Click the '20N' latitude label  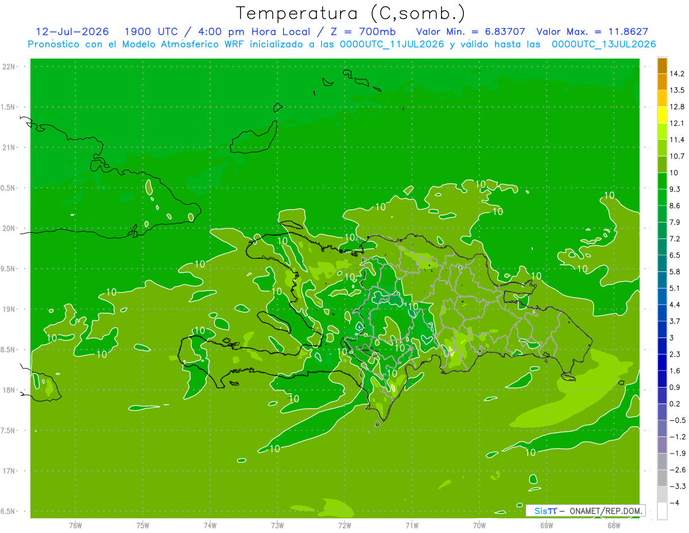point(9,228)
